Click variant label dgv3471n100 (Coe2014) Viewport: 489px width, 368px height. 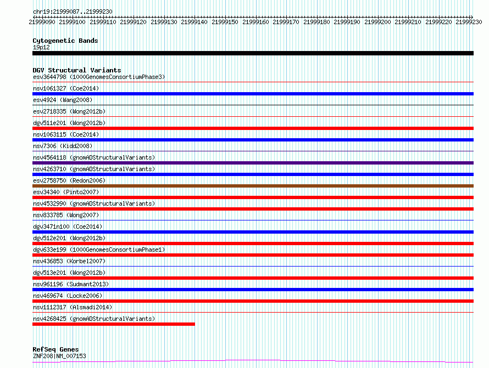pyautogui.click(x=68, y=227)
